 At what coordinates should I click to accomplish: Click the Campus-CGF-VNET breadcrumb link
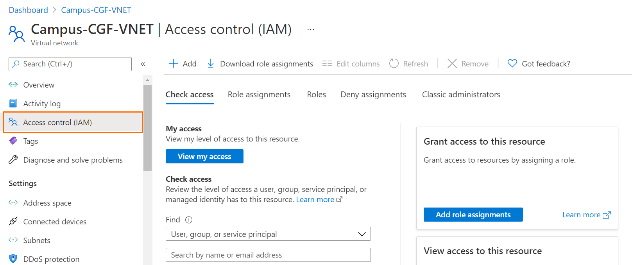96,10
